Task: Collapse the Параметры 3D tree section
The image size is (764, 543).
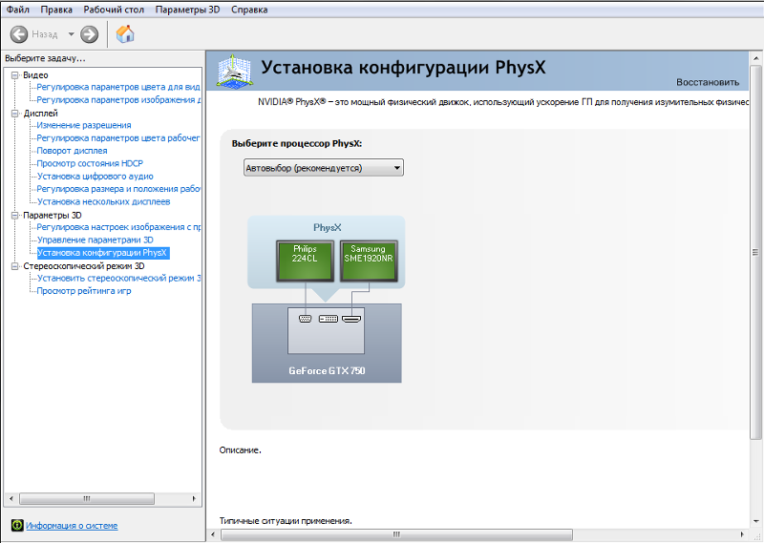Action: point(14,215)
